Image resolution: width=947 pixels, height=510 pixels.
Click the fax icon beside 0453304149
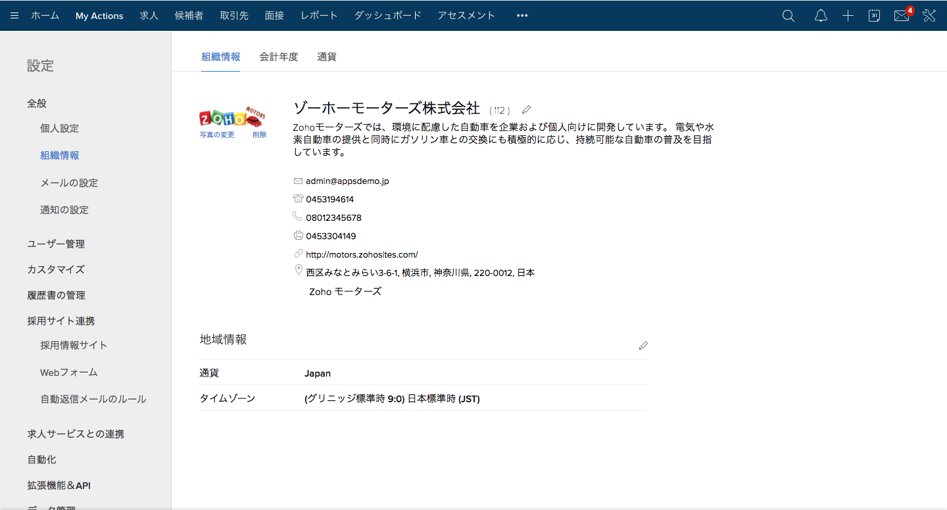coord(298,235)
